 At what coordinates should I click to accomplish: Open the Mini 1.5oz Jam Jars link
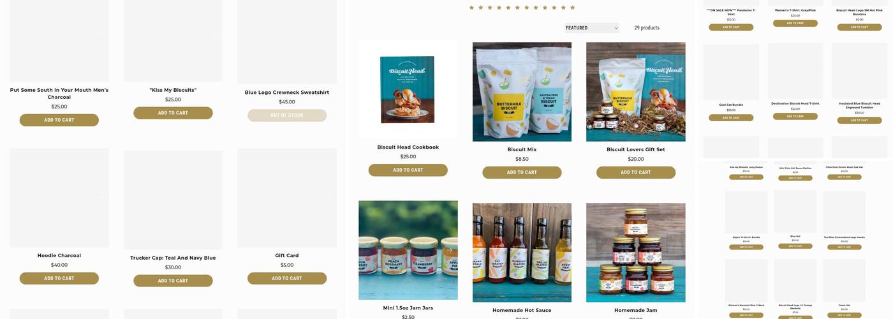(408, 308)
